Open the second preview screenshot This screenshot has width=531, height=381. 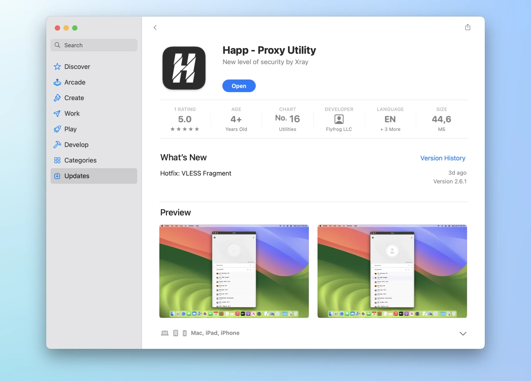pyautogui.click(x=392, y=271)
